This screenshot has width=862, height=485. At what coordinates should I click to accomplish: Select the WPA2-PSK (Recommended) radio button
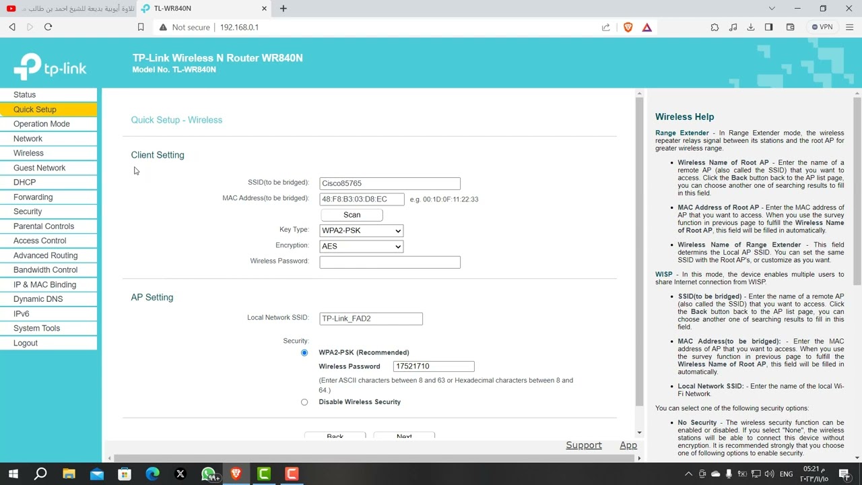coord(304,352)
